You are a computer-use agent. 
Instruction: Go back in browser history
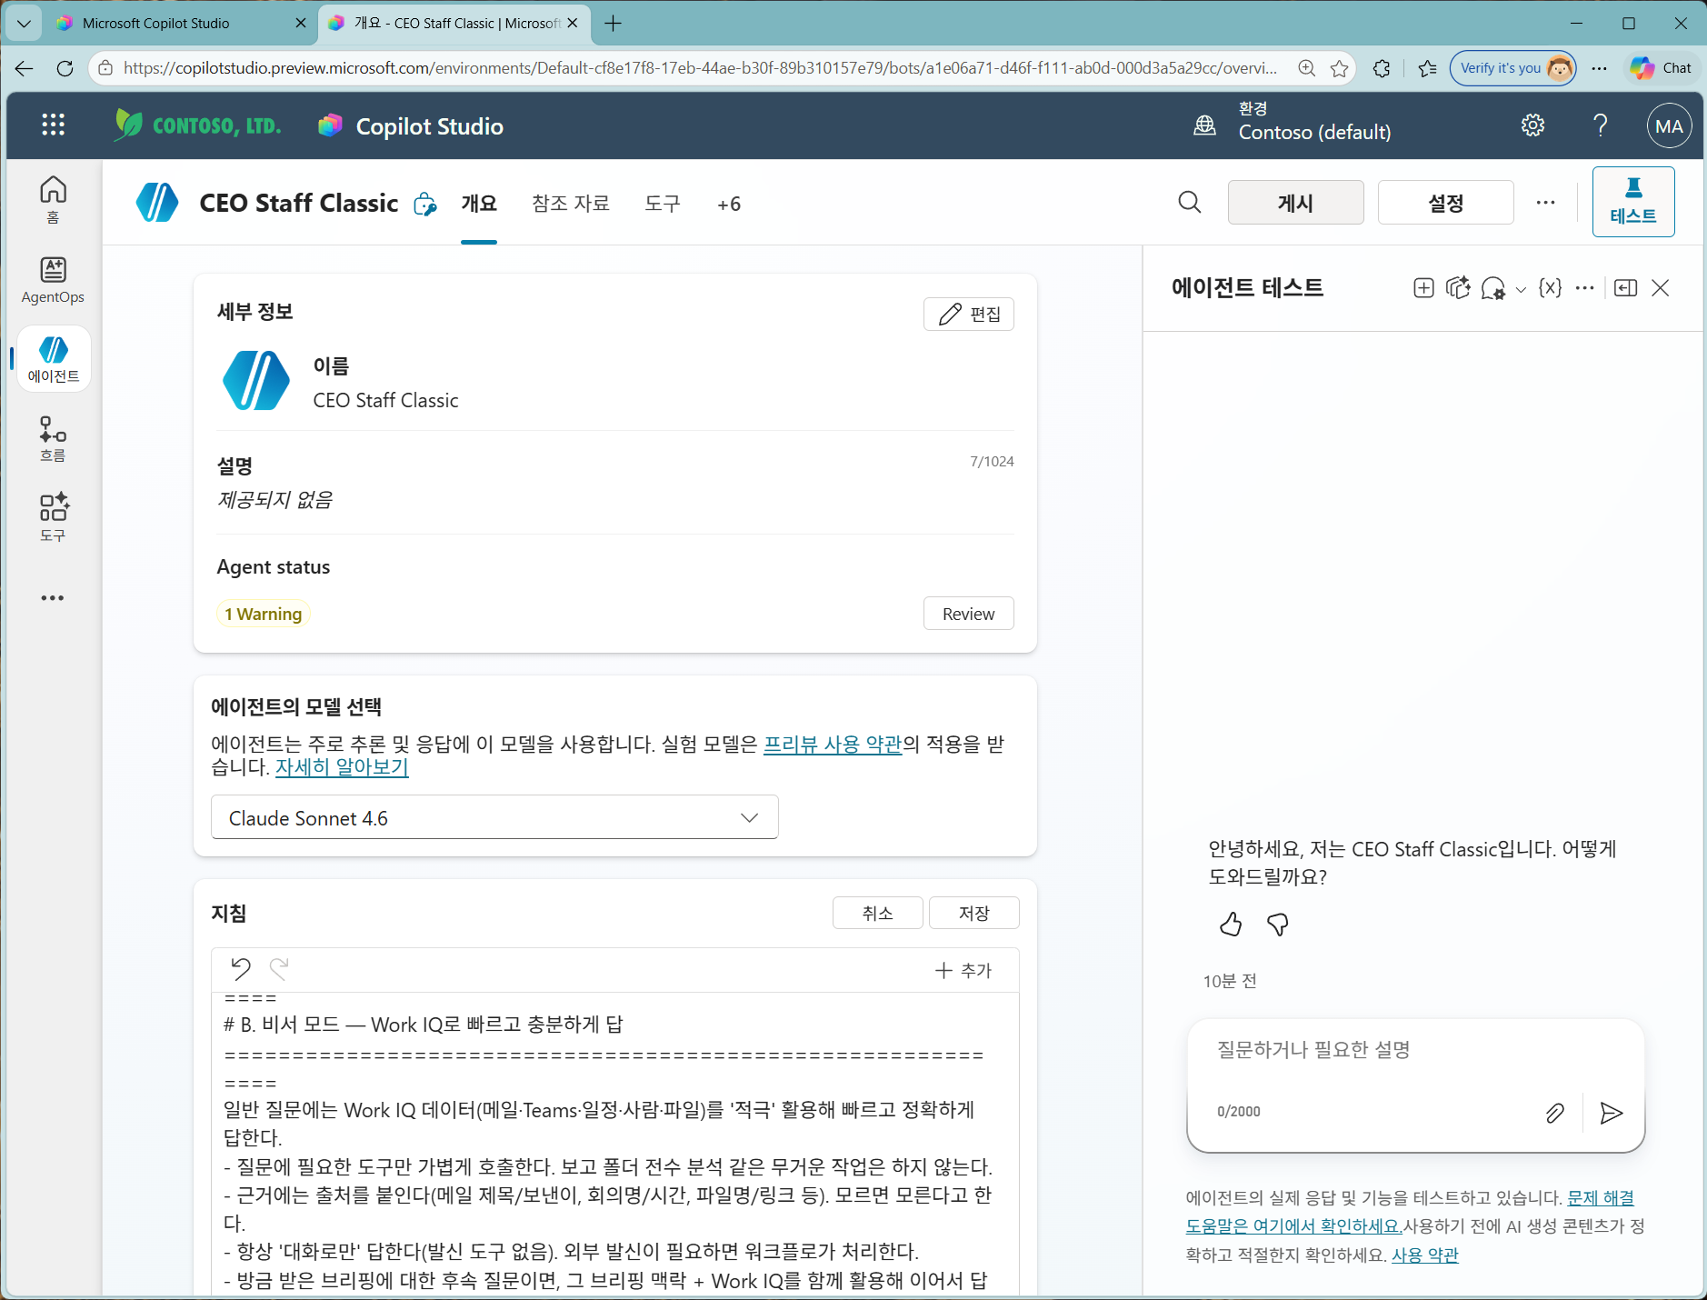(x=24, y=68)
